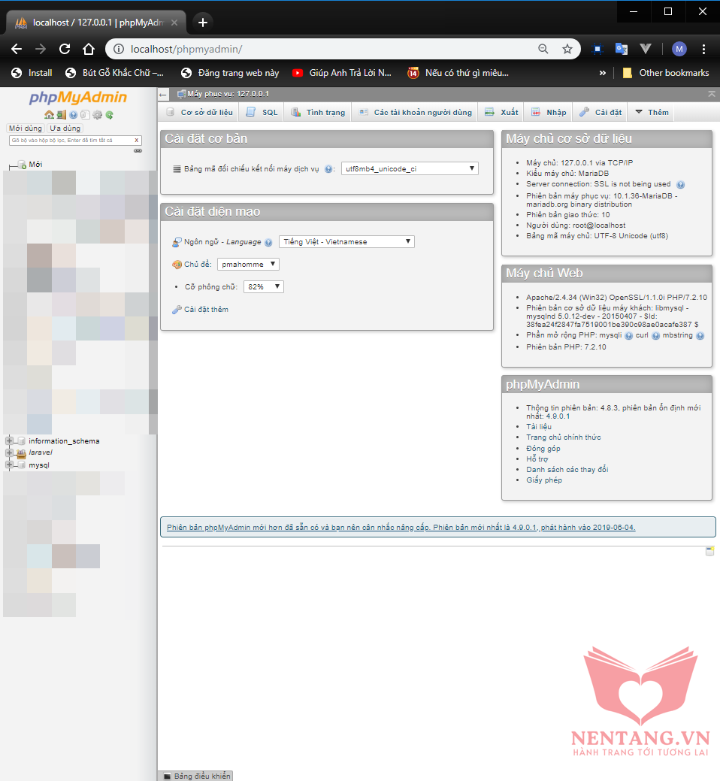Image resolution: width=720 pixels, height=781 pixels.
Task: Open the Language dropdown showing Vietnamese
Action: click(x=346, y=241)
